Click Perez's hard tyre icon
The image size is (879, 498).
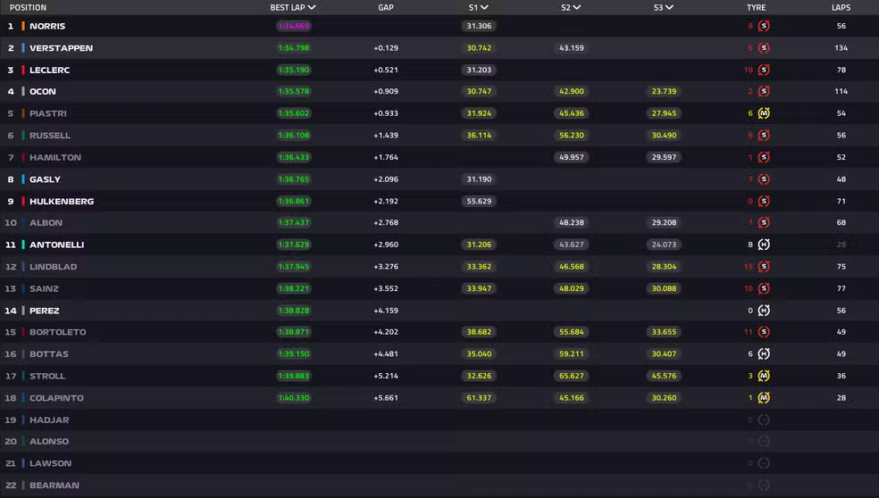763,311
